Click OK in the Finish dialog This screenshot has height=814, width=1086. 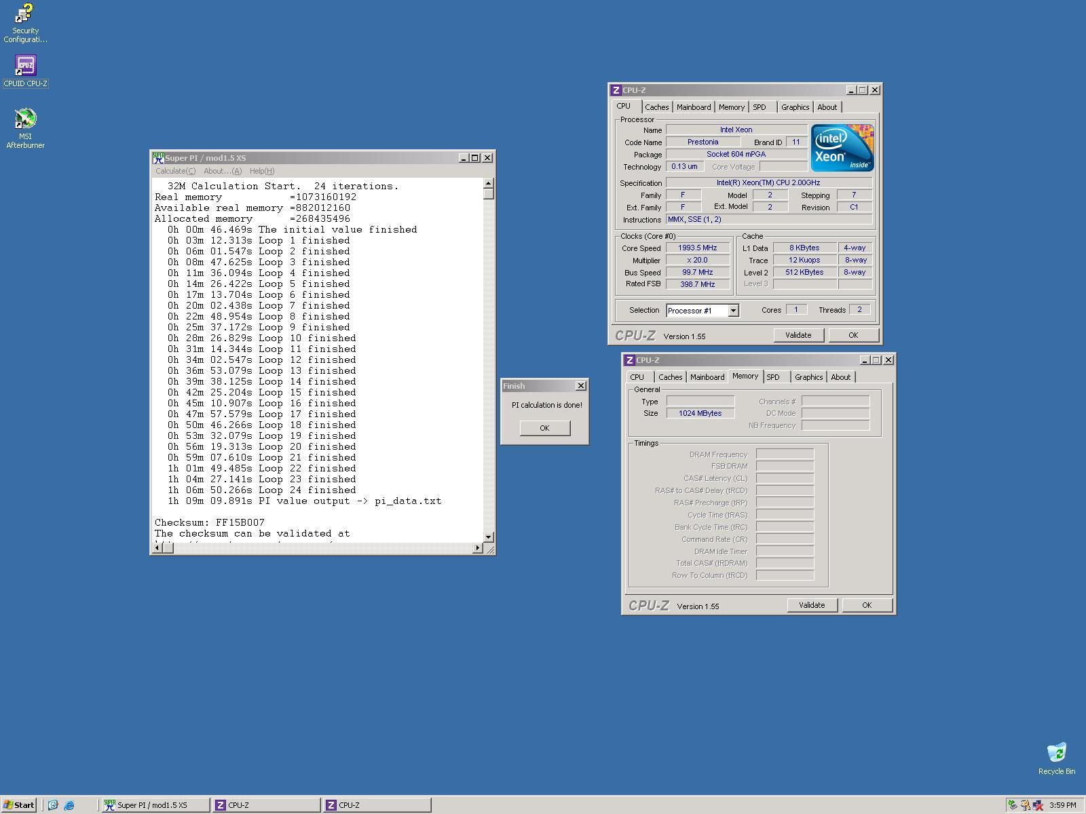tap(544, 428)
